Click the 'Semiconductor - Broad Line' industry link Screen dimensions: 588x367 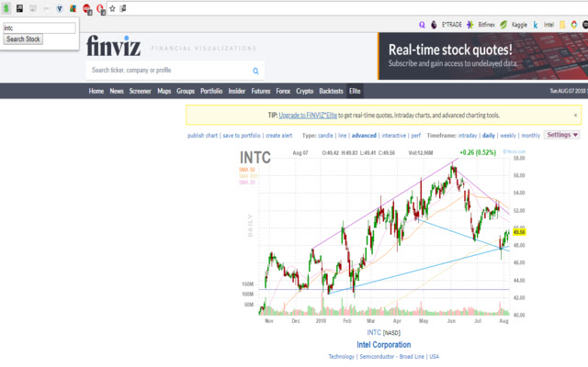point(392,357)
